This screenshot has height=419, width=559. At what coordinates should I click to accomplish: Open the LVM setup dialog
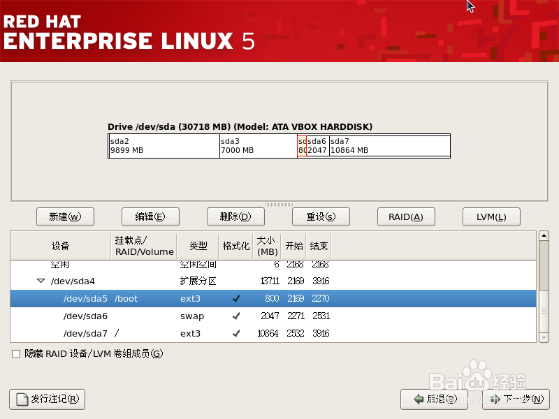pyautogui.click(x=491, y=216)
